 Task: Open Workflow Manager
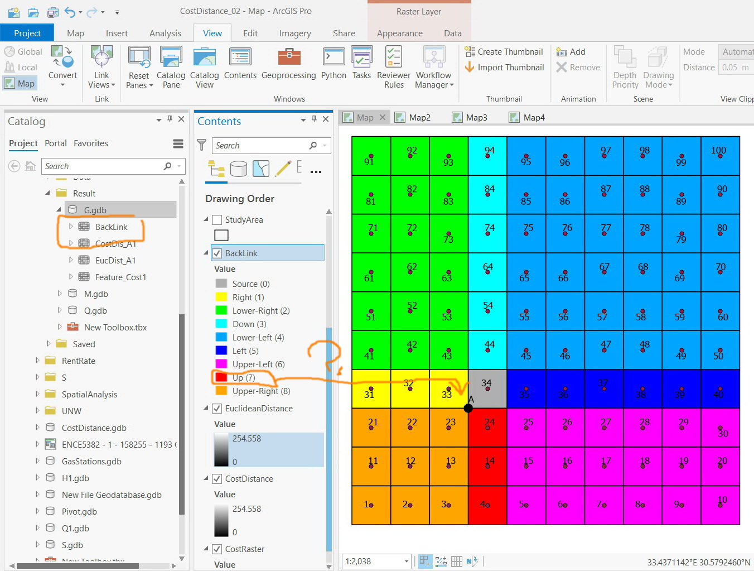[x=434, y=67]
